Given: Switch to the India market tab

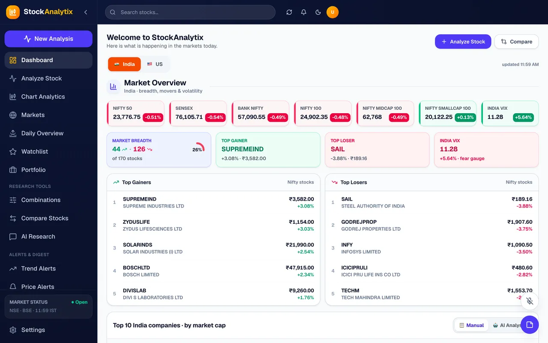Looking at the screenshot, I should 124,64.
